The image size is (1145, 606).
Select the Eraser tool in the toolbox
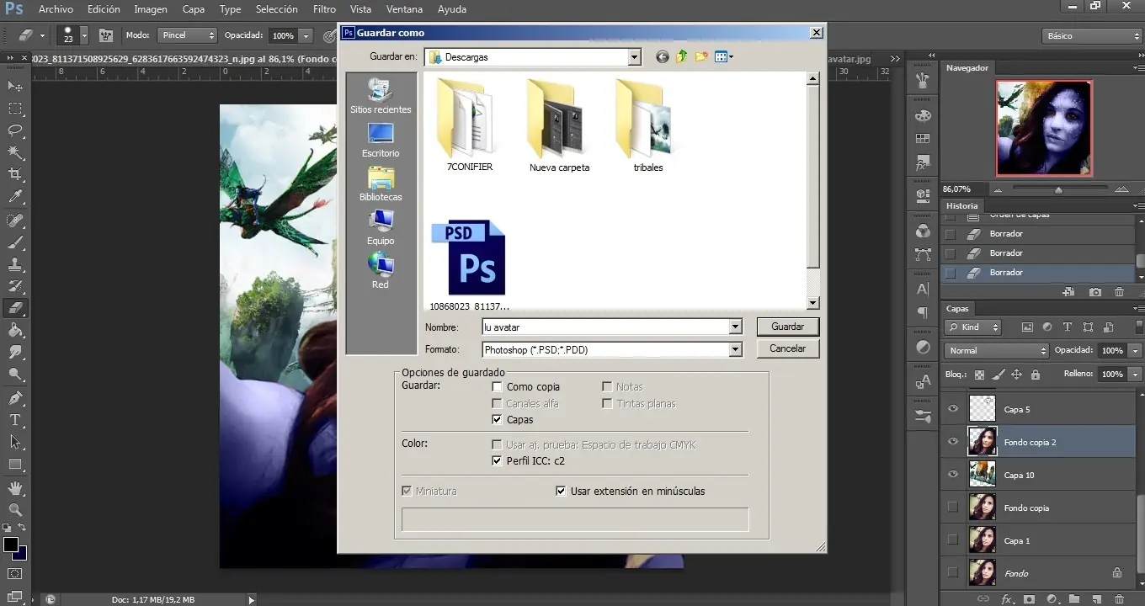pyautogui.click(x=15, y=309)
